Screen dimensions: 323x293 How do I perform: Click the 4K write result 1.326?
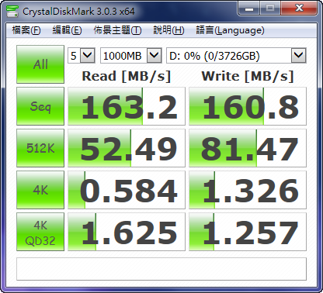tap(248, 190)
